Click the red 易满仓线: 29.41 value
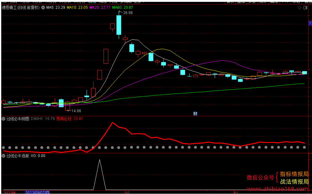Screen dimensions: 312x194 (69, 119)
